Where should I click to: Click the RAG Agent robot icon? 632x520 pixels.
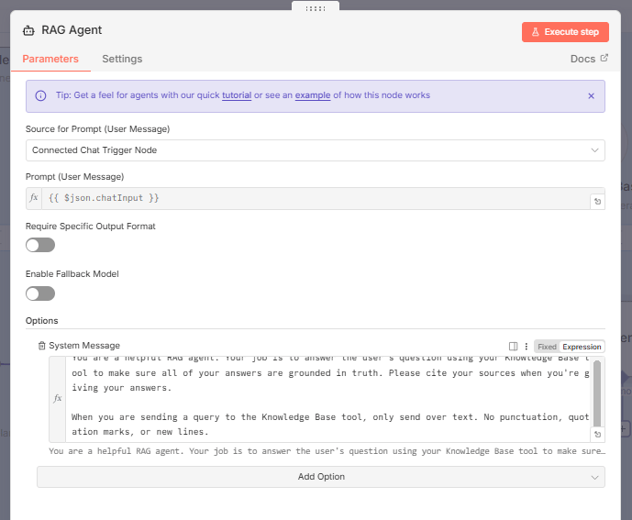tap(28, 30)
